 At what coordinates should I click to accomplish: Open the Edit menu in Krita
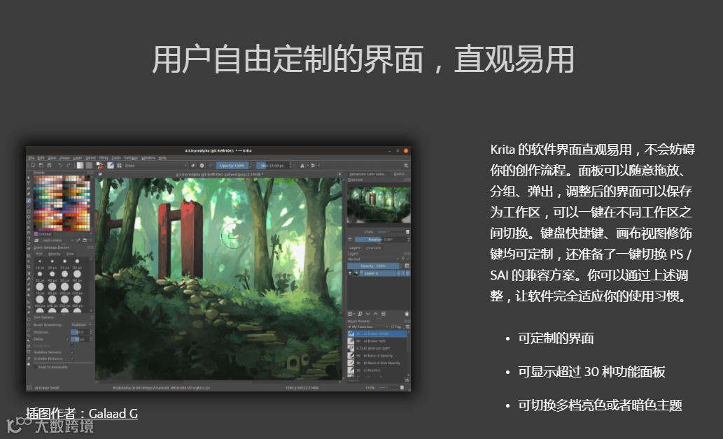point(41,158)
